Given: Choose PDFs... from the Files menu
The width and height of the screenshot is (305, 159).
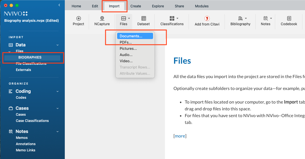Looking at the screenshot, I should [x=126, y=42].
